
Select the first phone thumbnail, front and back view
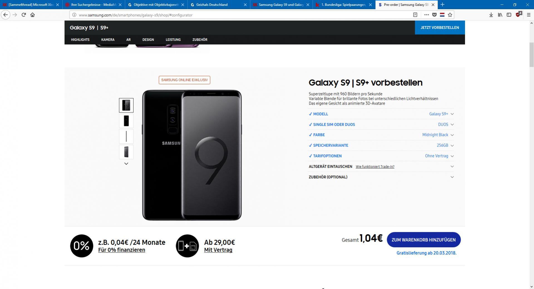point(126,105)
